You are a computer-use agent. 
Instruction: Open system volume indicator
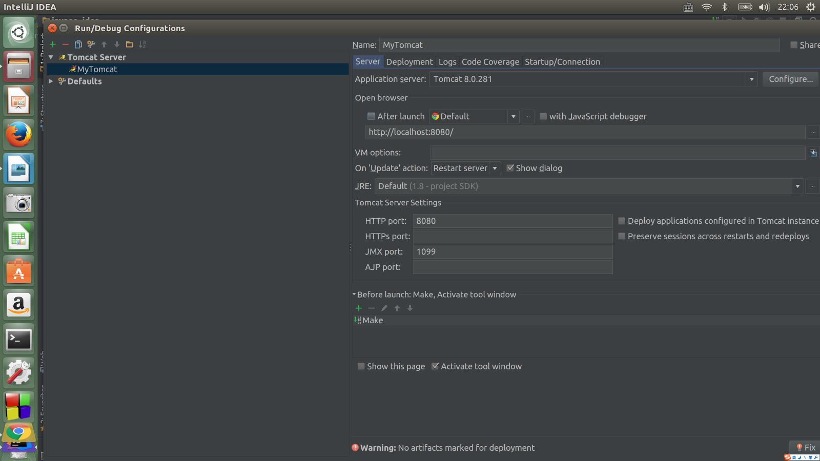[x=764, y=7]
